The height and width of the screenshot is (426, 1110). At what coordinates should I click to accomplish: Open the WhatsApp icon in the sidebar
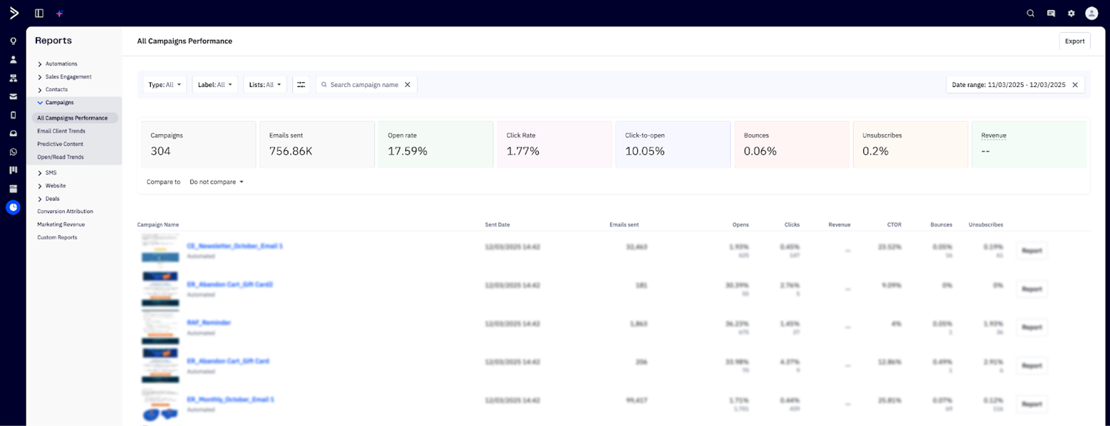13,152
